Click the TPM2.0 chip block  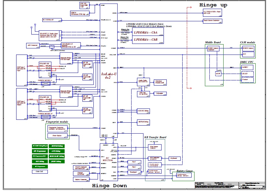point(79,14)
